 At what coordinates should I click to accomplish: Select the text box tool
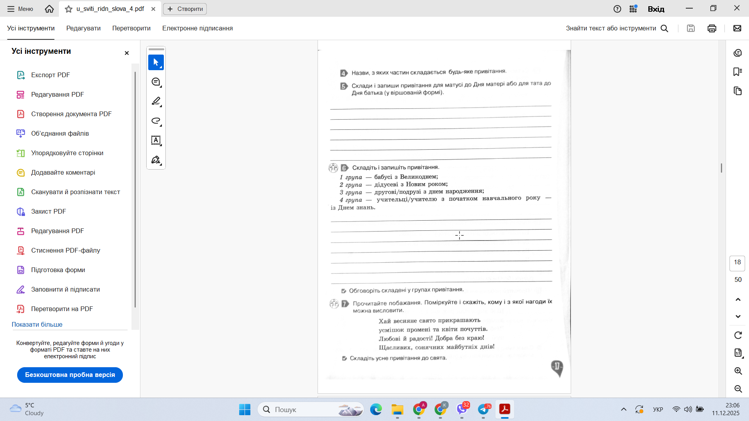click(x=156, y=140)
